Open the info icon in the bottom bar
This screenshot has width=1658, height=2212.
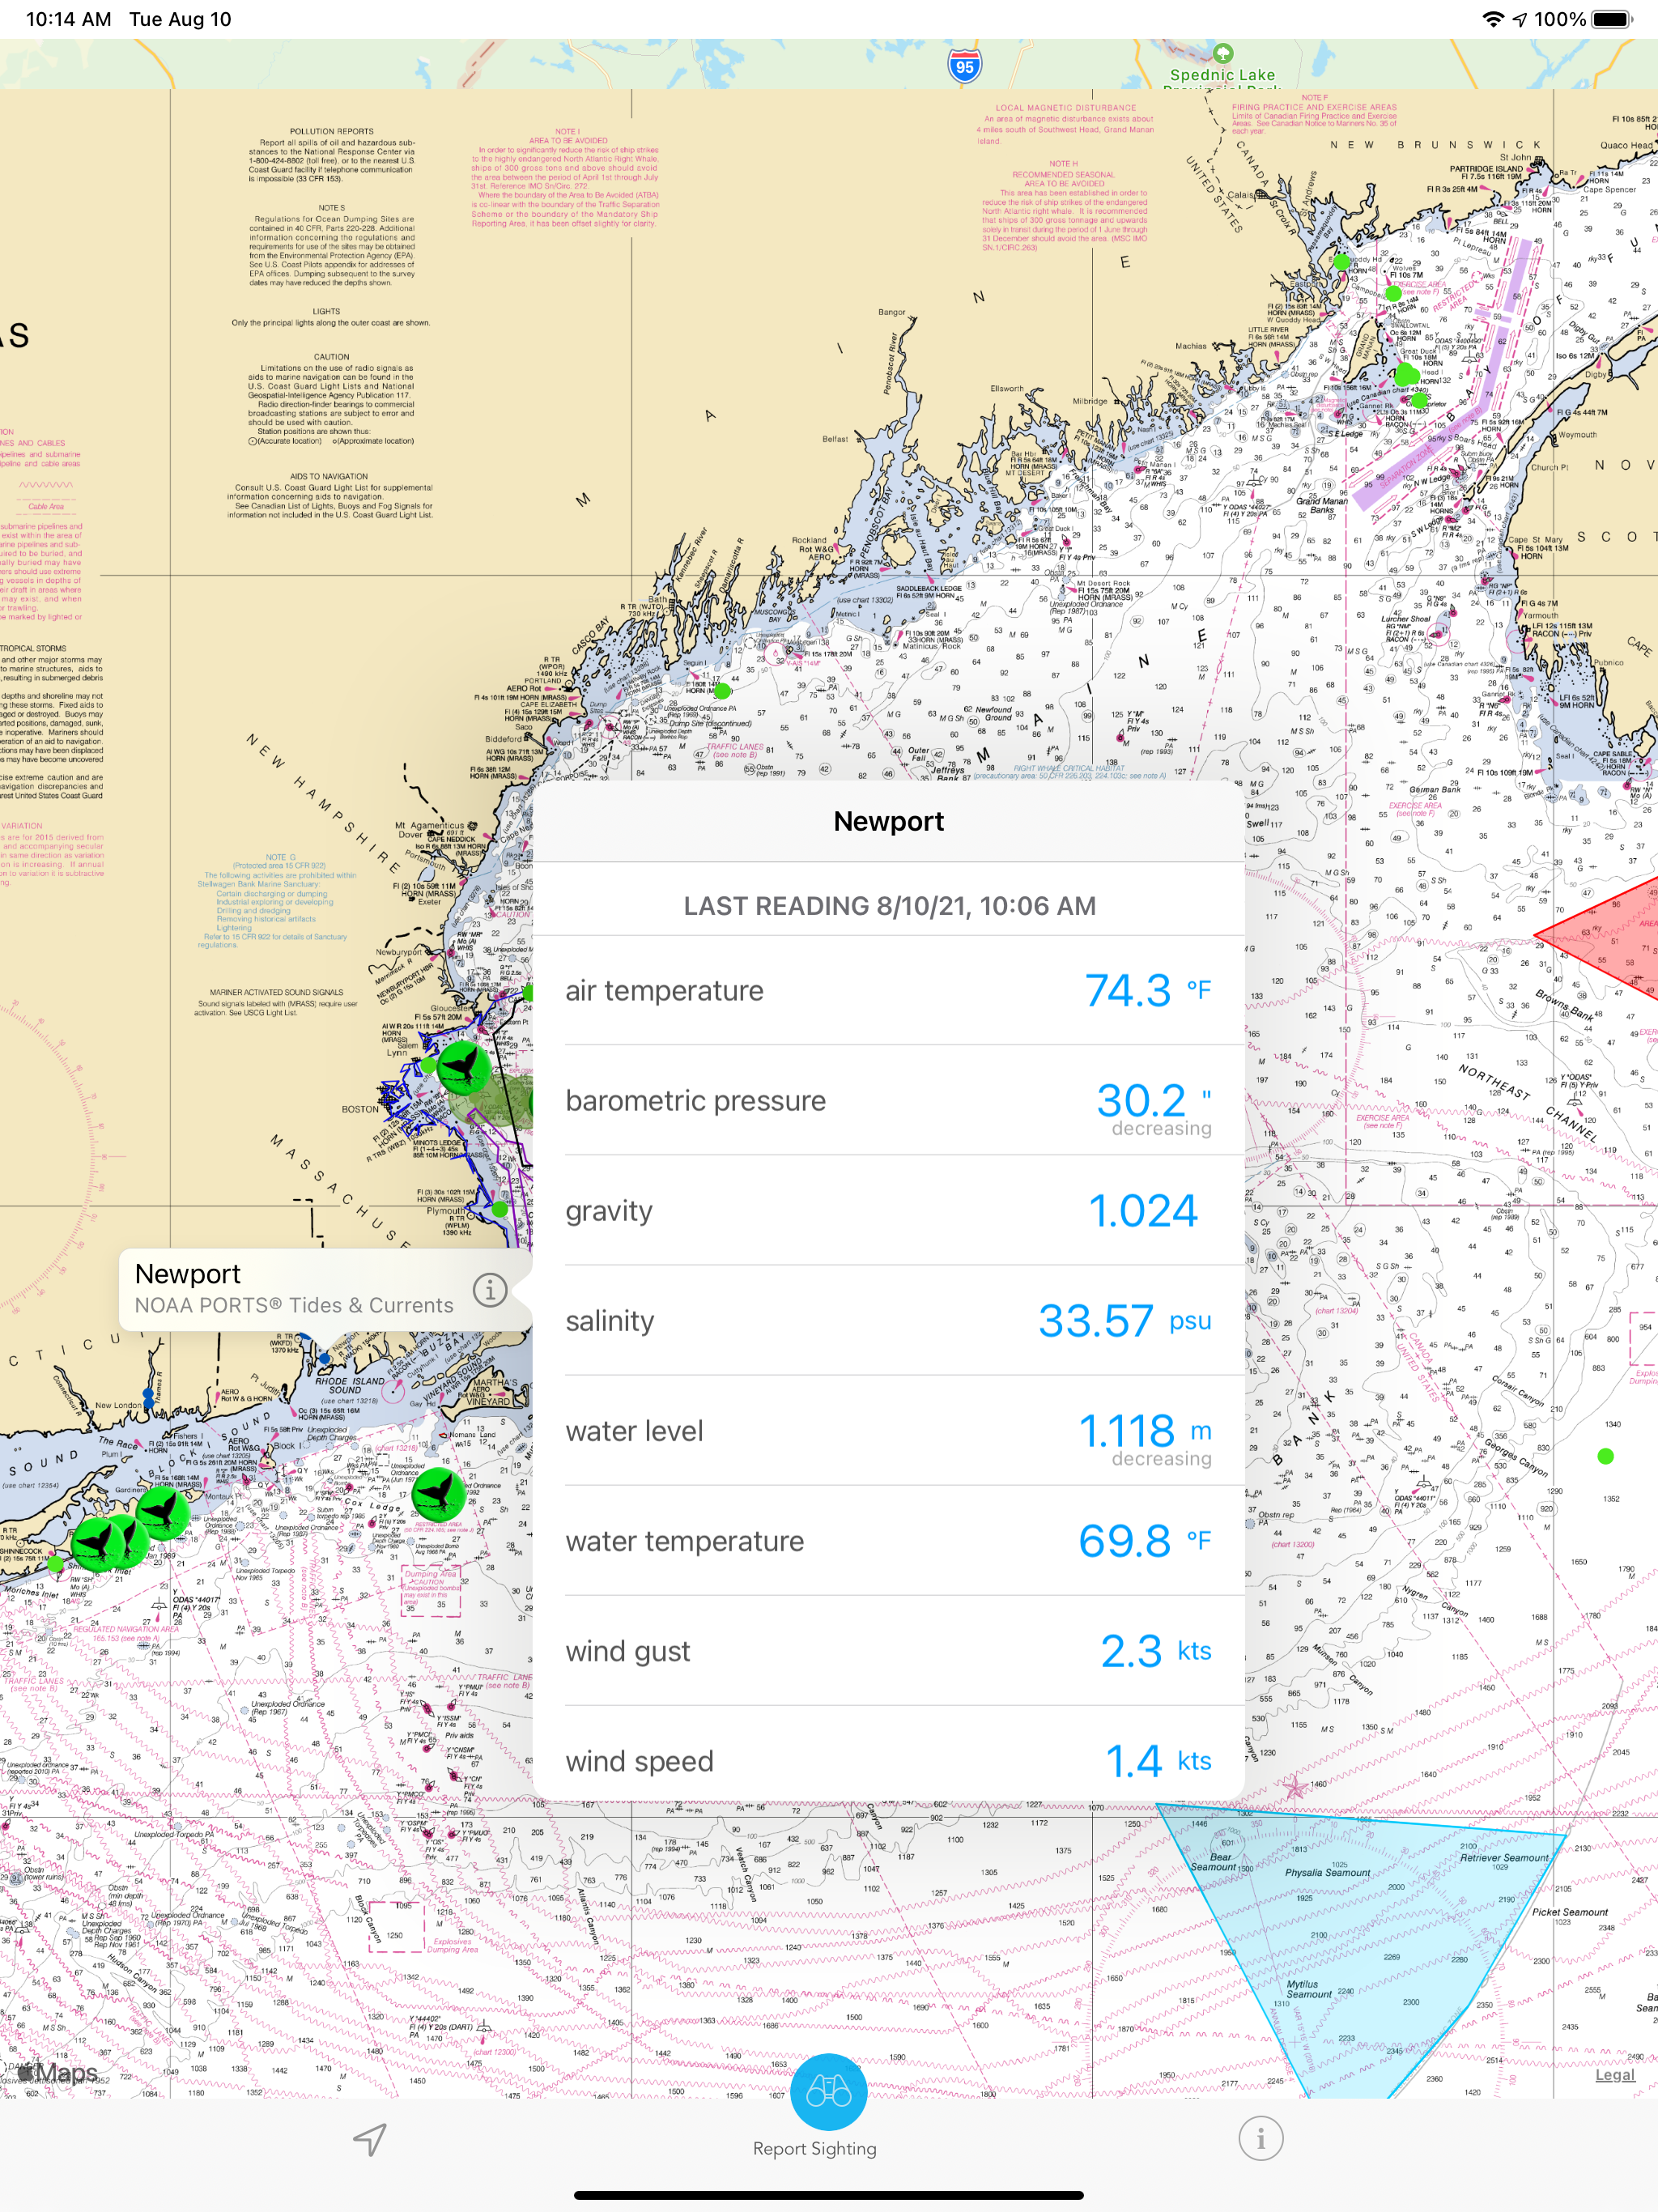pos(1260,2139)
